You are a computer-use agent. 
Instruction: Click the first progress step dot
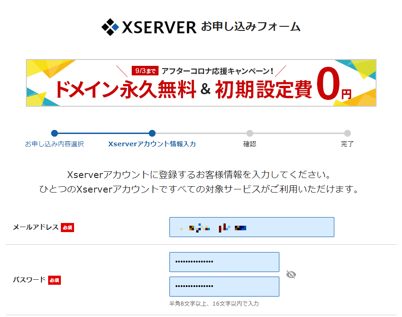pos(55,133)
